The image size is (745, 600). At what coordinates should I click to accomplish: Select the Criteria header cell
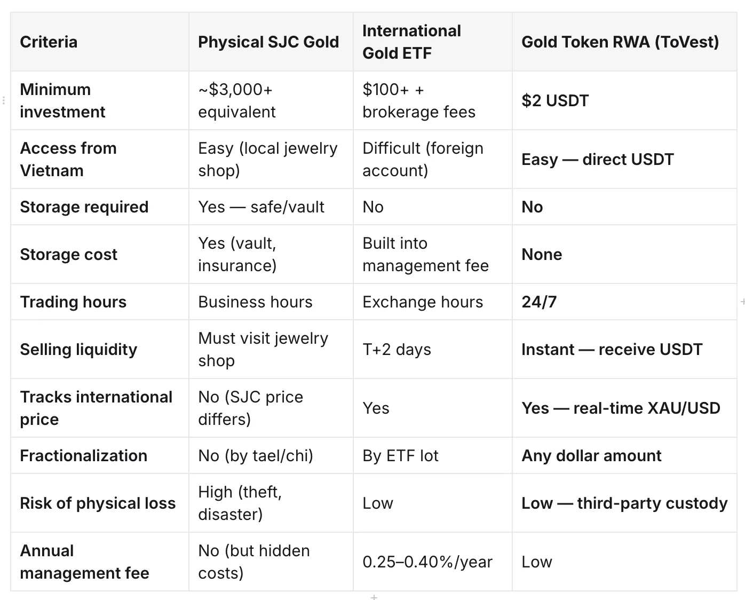[x=100, y=42]
